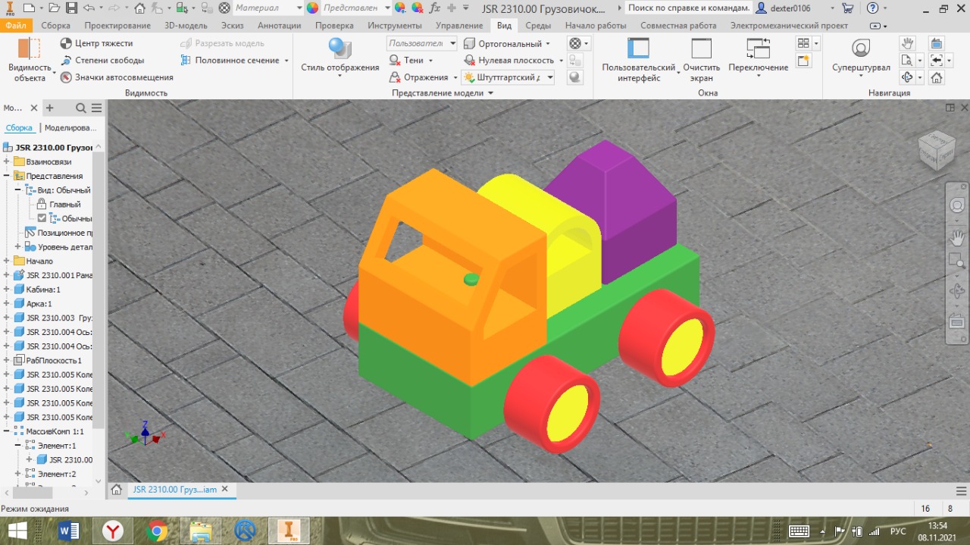Open the Половинное сечение dropdown arrow
The image size is (970, 545).
(286, 61)
